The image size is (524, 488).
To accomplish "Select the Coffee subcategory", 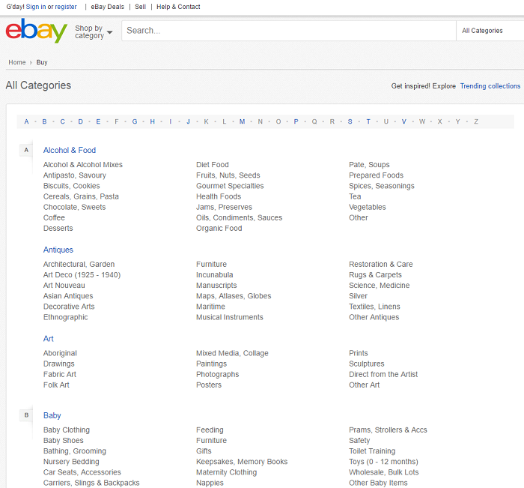I will point(54,217).
